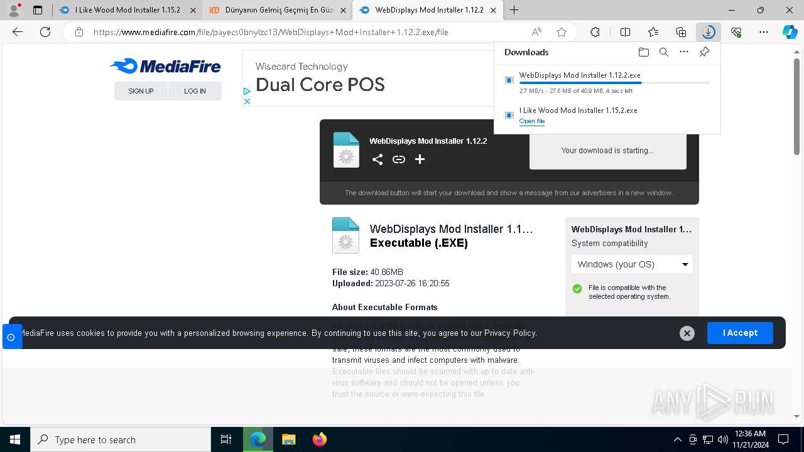Screen dimensions: 804x452
Task: Add this page to favorites star
Action: pyautogui.click(x=562, y=32)
